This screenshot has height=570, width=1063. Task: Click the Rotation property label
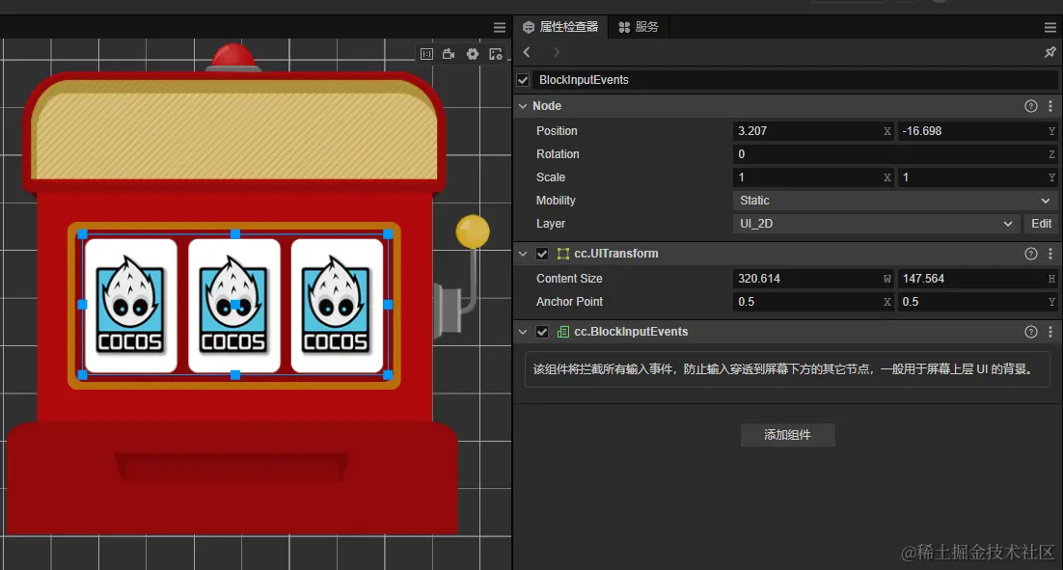tap(558, 154)
